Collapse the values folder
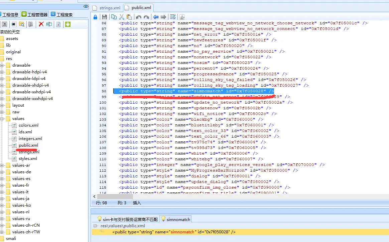The width and height of the screenshot is (389, 242). click(2, 119)
